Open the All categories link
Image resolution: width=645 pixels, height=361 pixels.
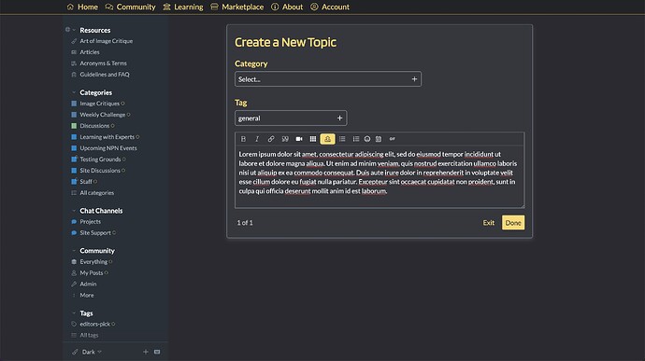pyautogui.click(x=96, y=192)
